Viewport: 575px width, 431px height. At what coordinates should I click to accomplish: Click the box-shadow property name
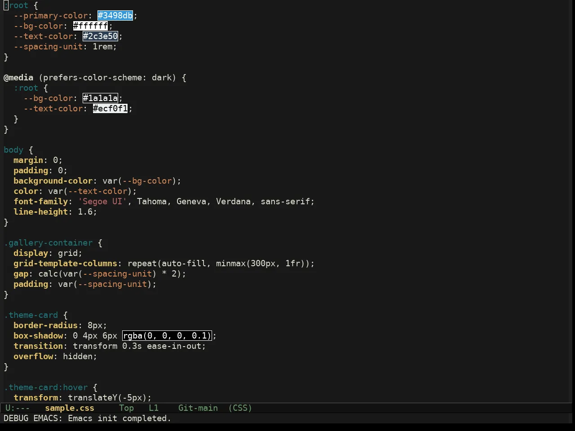tap(38, 336)
